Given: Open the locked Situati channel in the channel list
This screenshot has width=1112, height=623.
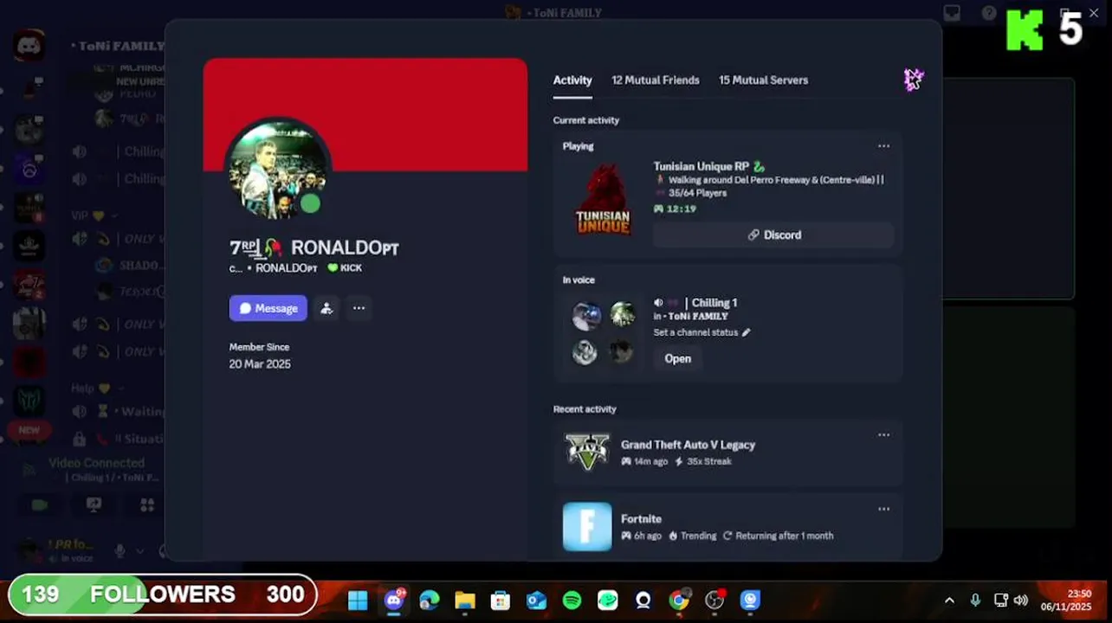Looking at the screenshot, I should point(118,439).
